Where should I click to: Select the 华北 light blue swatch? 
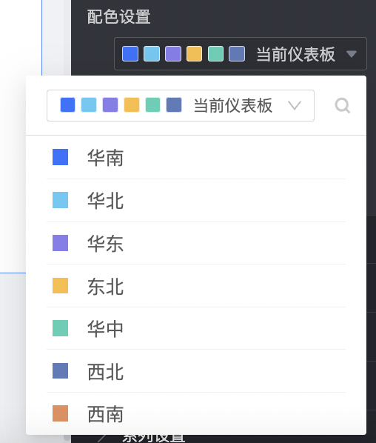point(60,200)
